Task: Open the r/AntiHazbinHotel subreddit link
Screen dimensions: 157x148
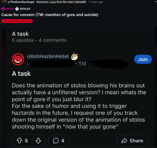Action: (x=48, y=56)
